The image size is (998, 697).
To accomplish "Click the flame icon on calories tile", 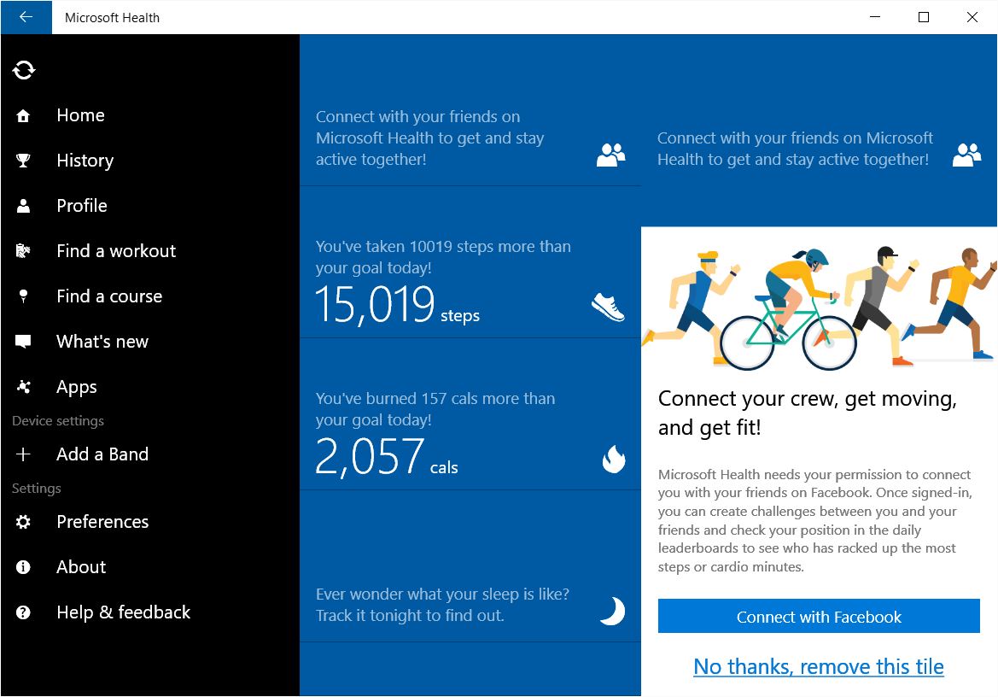I will tap(614, 459).
